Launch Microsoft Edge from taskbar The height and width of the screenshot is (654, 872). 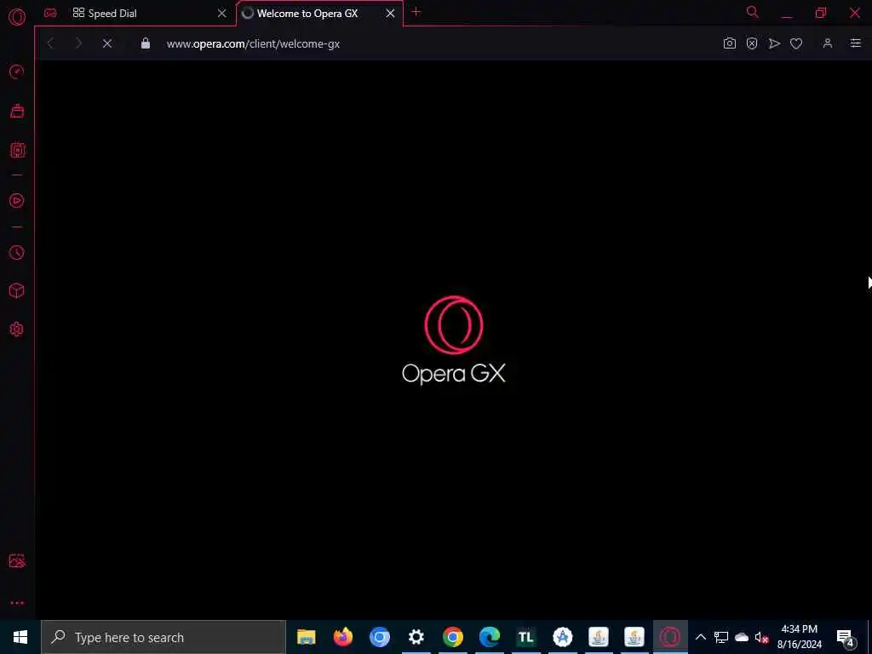point(490,637)
